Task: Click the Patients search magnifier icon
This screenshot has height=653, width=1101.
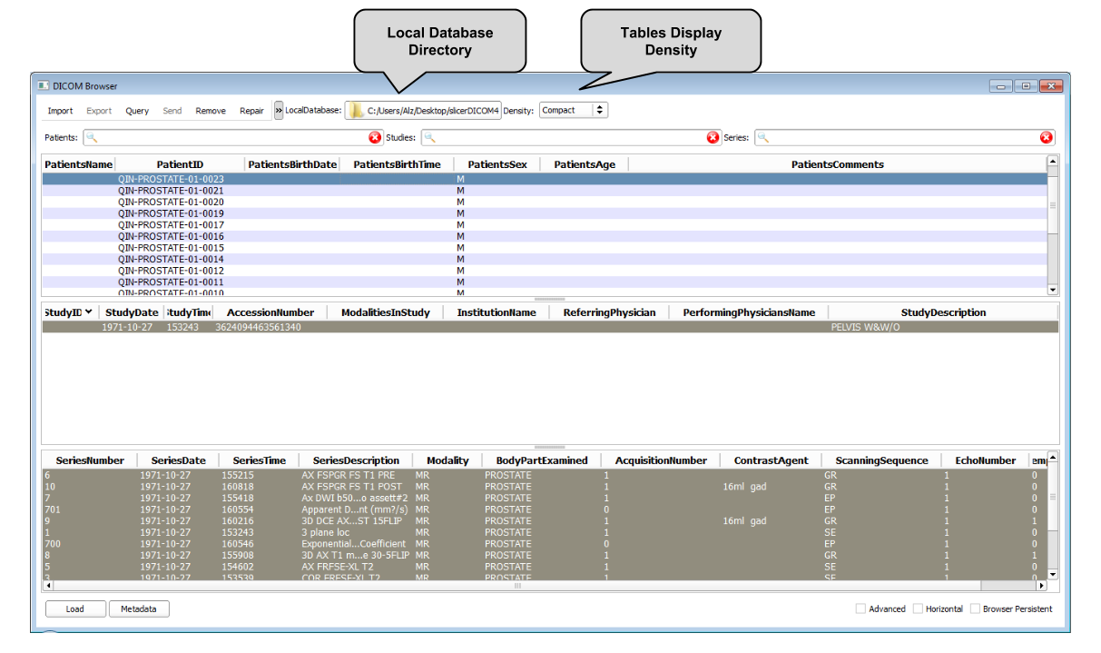Action: point(93,138)
